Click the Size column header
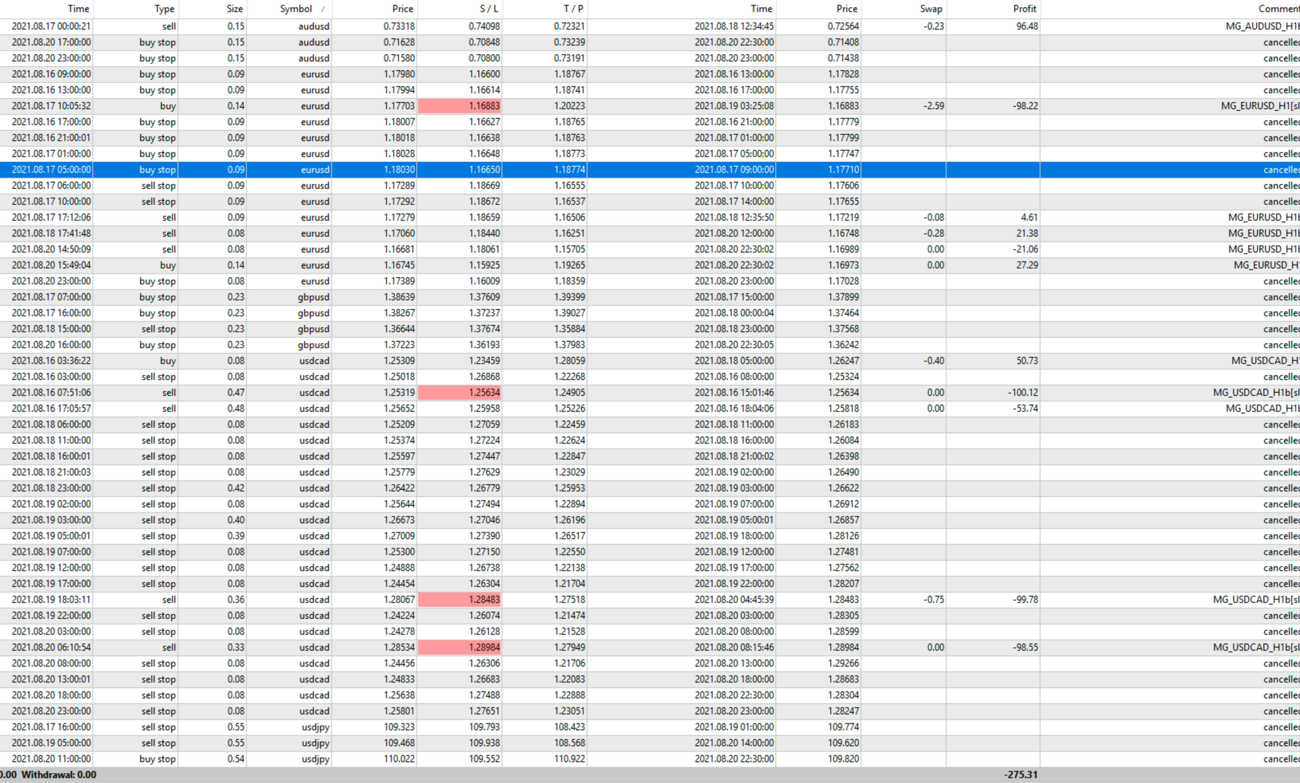The image size is (1300, 783). [234, 8]
